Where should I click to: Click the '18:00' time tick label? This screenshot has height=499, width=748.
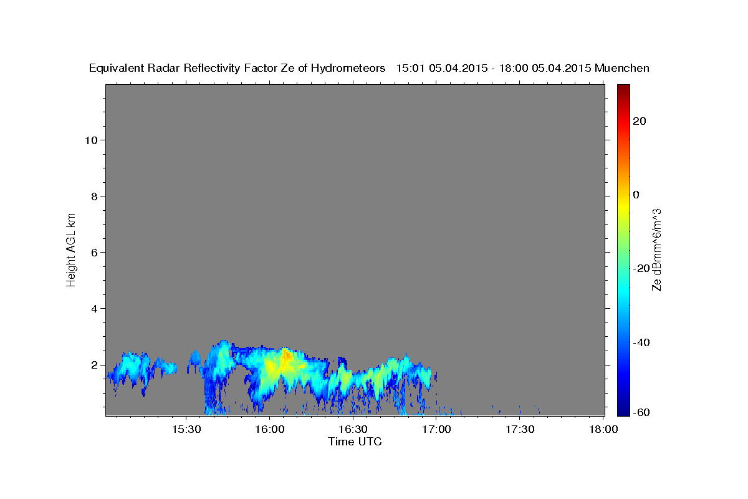tap(603, 430)
